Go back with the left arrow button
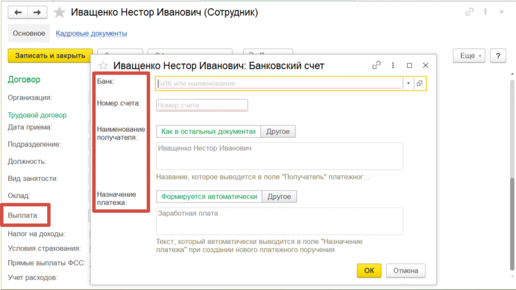 (x=18, y=13)
